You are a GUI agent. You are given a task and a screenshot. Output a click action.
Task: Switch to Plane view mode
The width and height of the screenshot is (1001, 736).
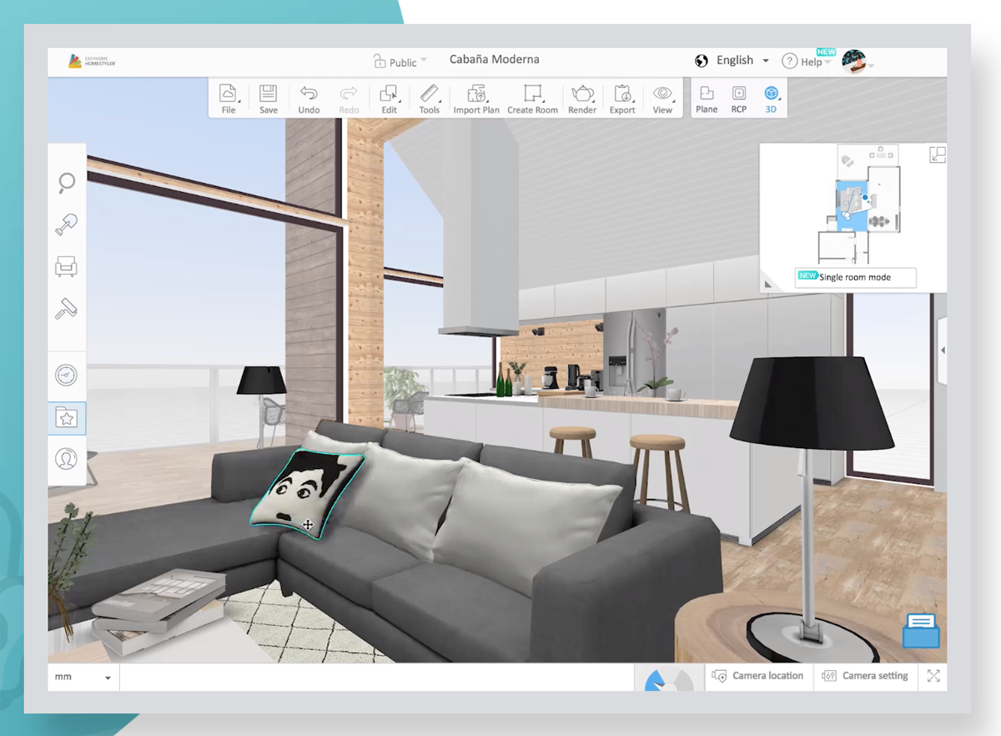tap(707, 98)
